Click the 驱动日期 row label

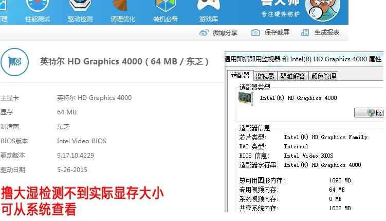(x=13, y=170)
